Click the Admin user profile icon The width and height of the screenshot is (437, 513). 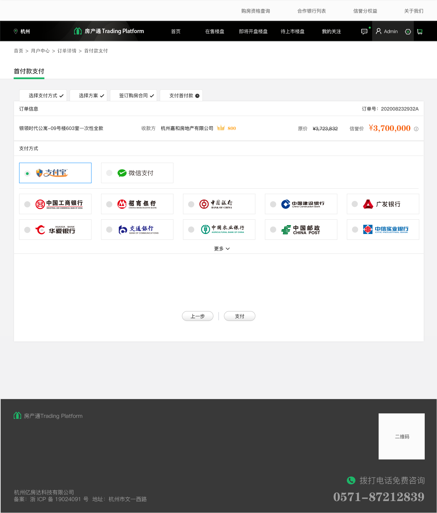point(378,31)
